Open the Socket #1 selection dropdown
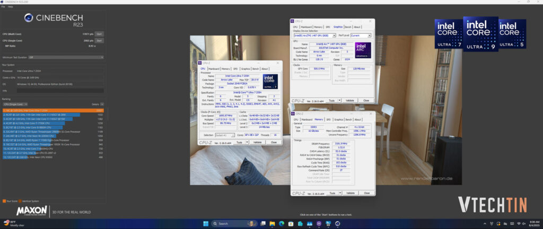The image size is (543, 229). 225,135
